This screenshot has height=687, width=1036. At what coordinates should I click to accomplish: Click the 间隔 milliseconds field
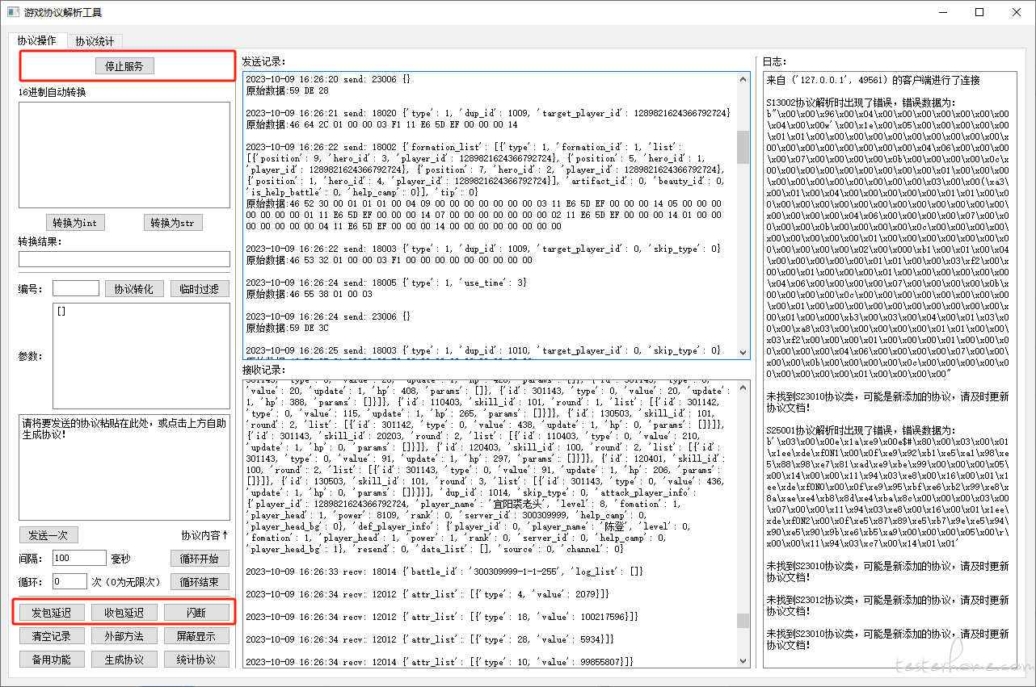click(x=79, y=558)
